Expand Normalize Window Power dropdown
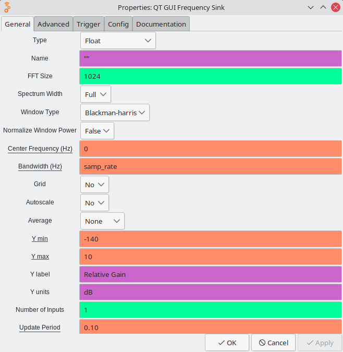Image resolution: width=343 pixels, height=352 pixels. point(97,131)
